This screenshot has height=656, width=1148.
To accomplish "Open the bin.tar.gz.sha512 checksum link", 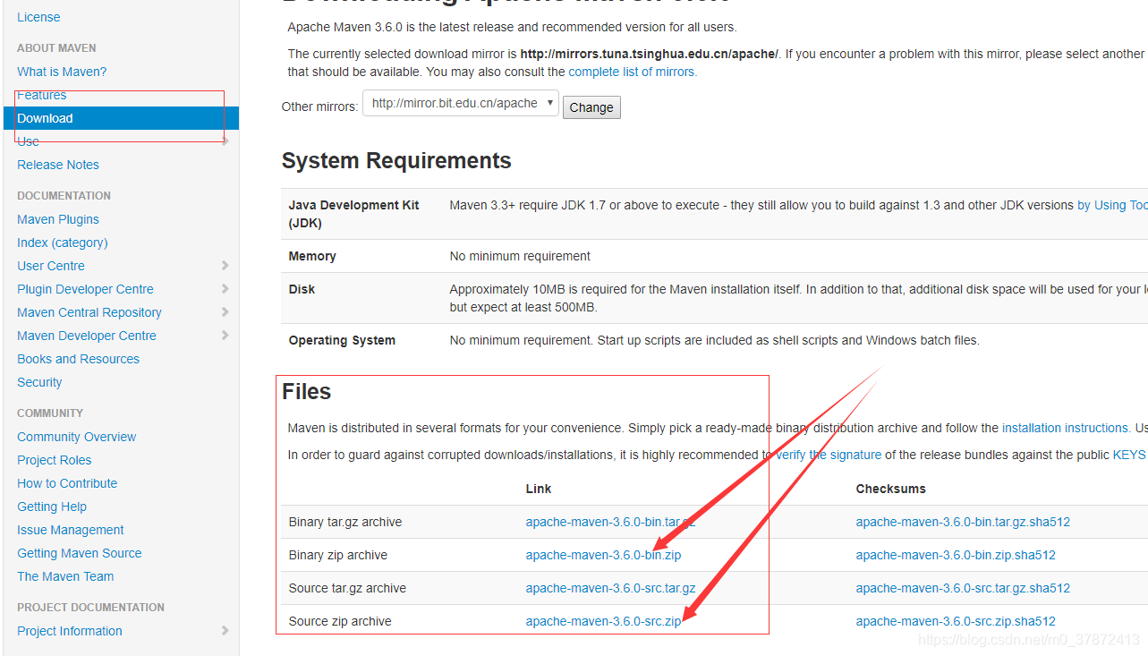I will [x=963, y=522].
